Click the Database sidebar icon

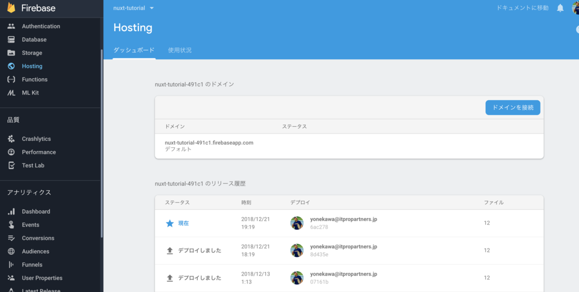click(x=11, y=40)
